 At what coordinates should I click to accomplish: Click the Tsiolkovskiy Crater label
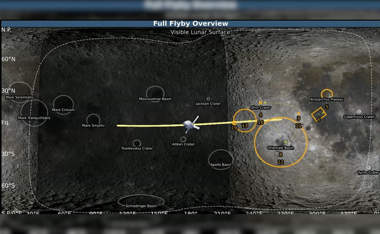137,148
